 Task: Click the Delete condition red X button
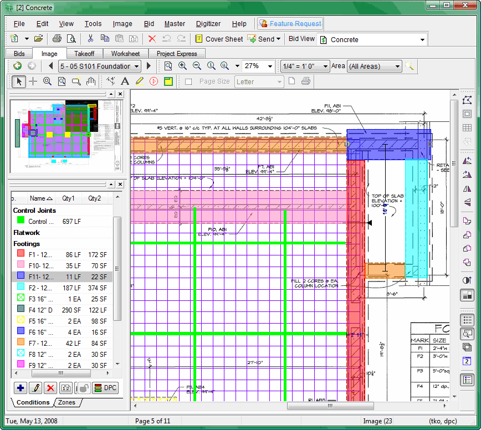tap(50, 388)
